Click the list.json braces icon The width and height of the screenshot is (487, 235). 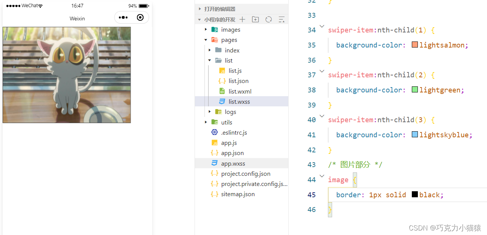click(x=222, y=81)
